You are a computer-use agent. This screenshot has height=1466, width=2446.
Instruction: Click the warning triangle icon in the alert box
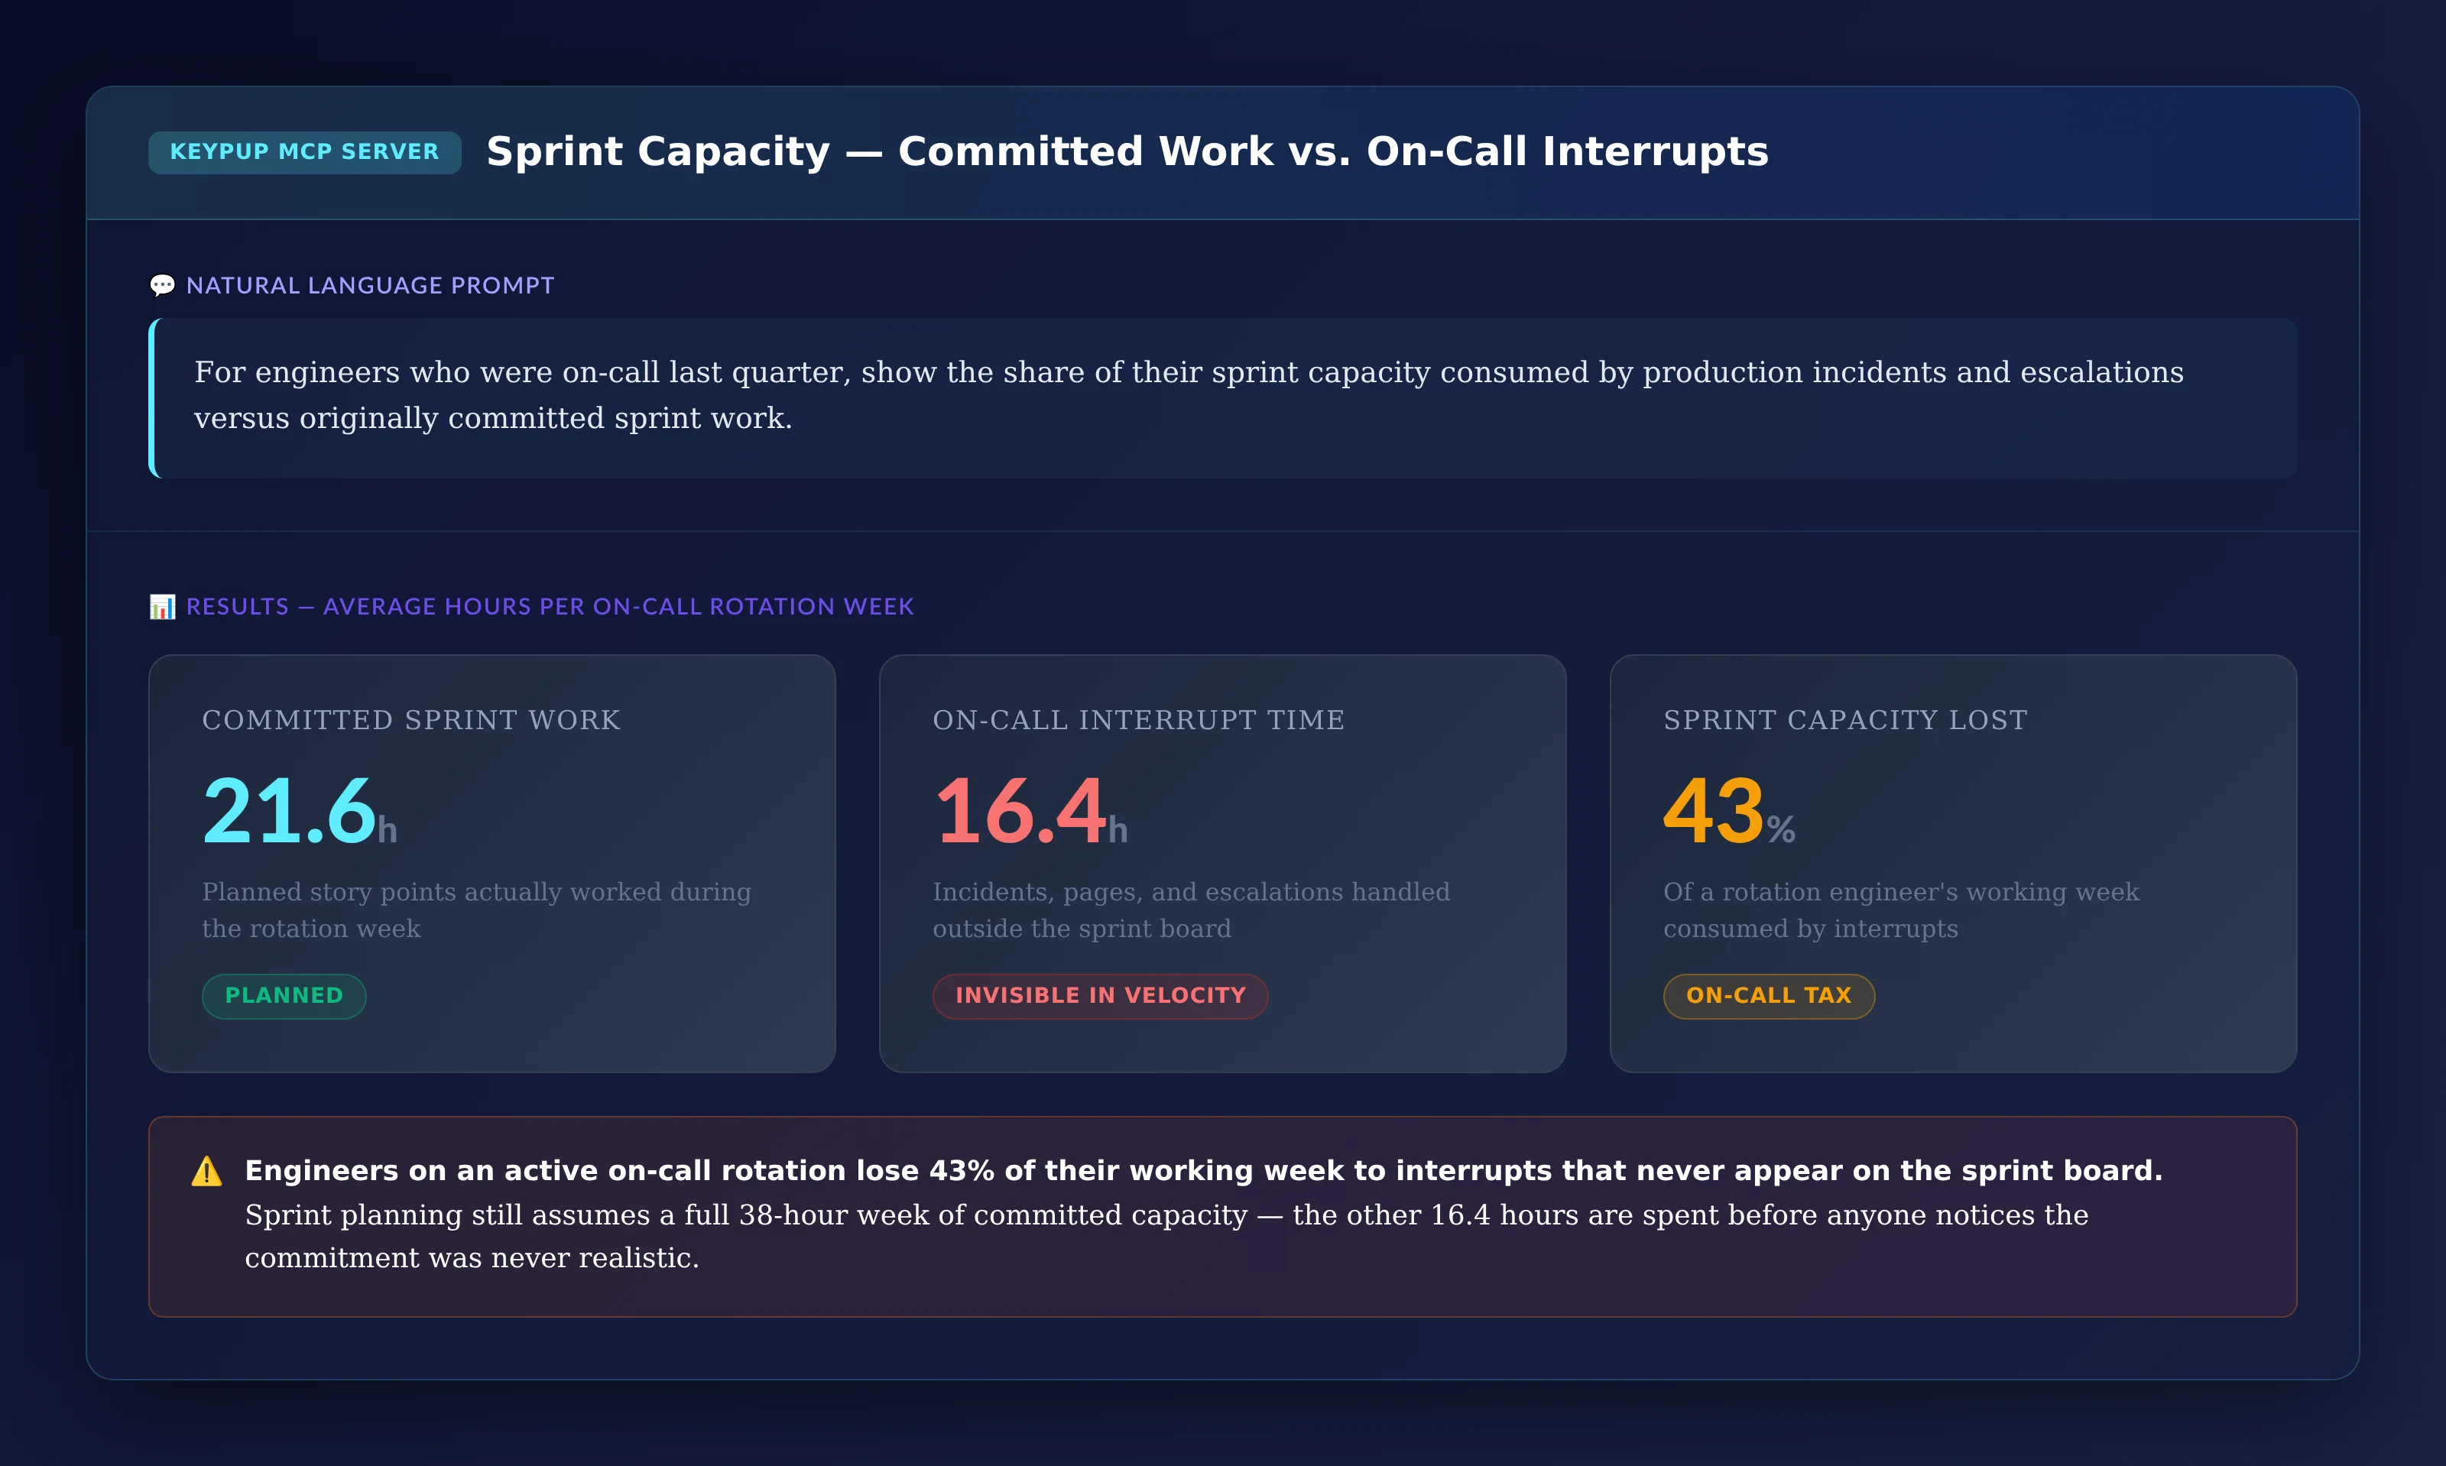[206, 1171]
